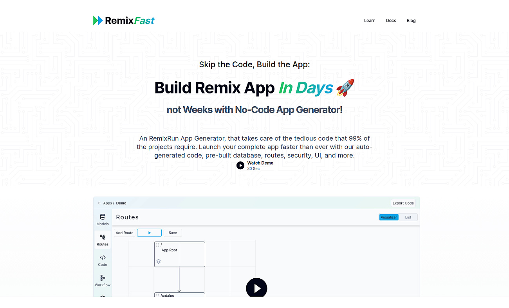This screenshot has height=308, width=509.
Task: Open Models in the sidebar
Action: 103,220
